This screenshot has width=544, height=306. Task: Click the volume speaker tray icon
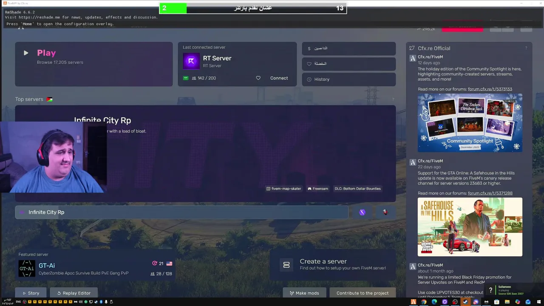(x=81, y=302)
